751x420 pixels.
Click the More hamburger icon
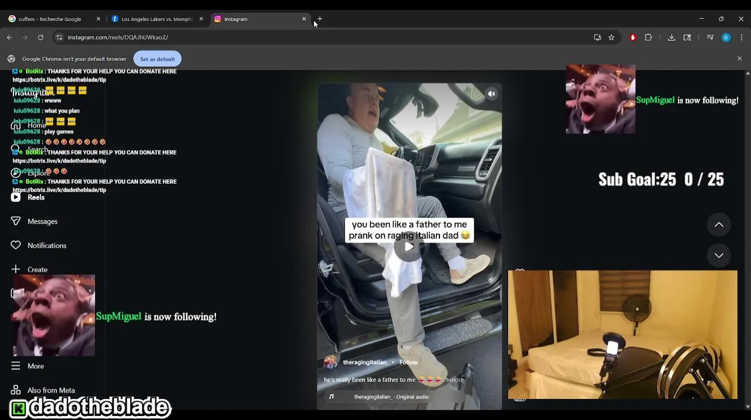click(x=16, y=366)
